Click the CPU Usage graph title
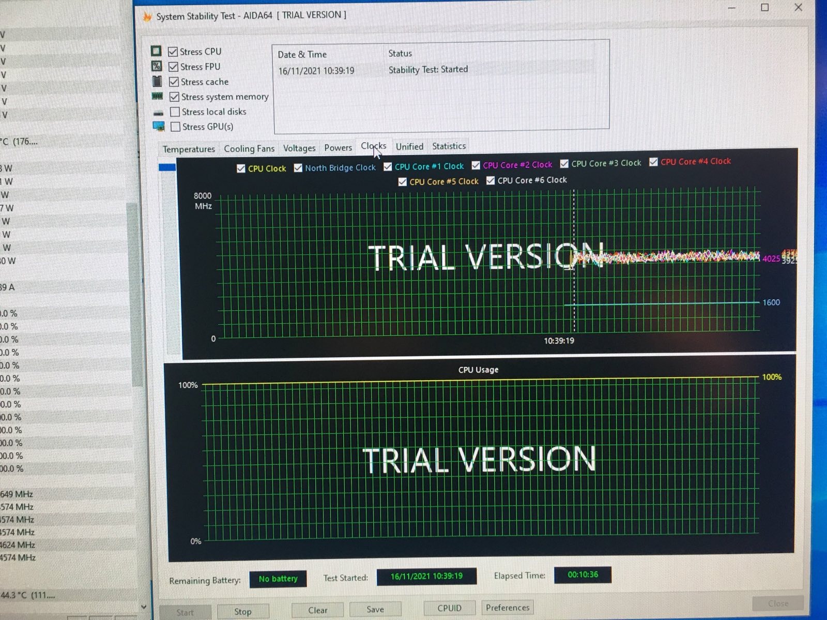 point(478,370)
